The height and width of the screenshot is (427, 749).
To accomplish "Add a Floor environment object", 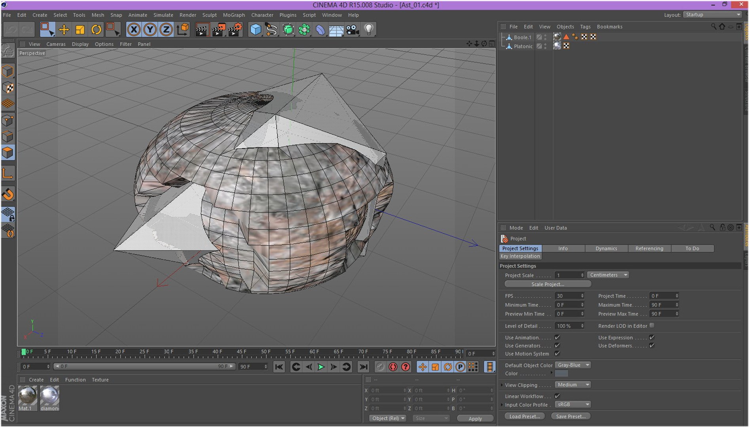I will (x=336, y=30).
